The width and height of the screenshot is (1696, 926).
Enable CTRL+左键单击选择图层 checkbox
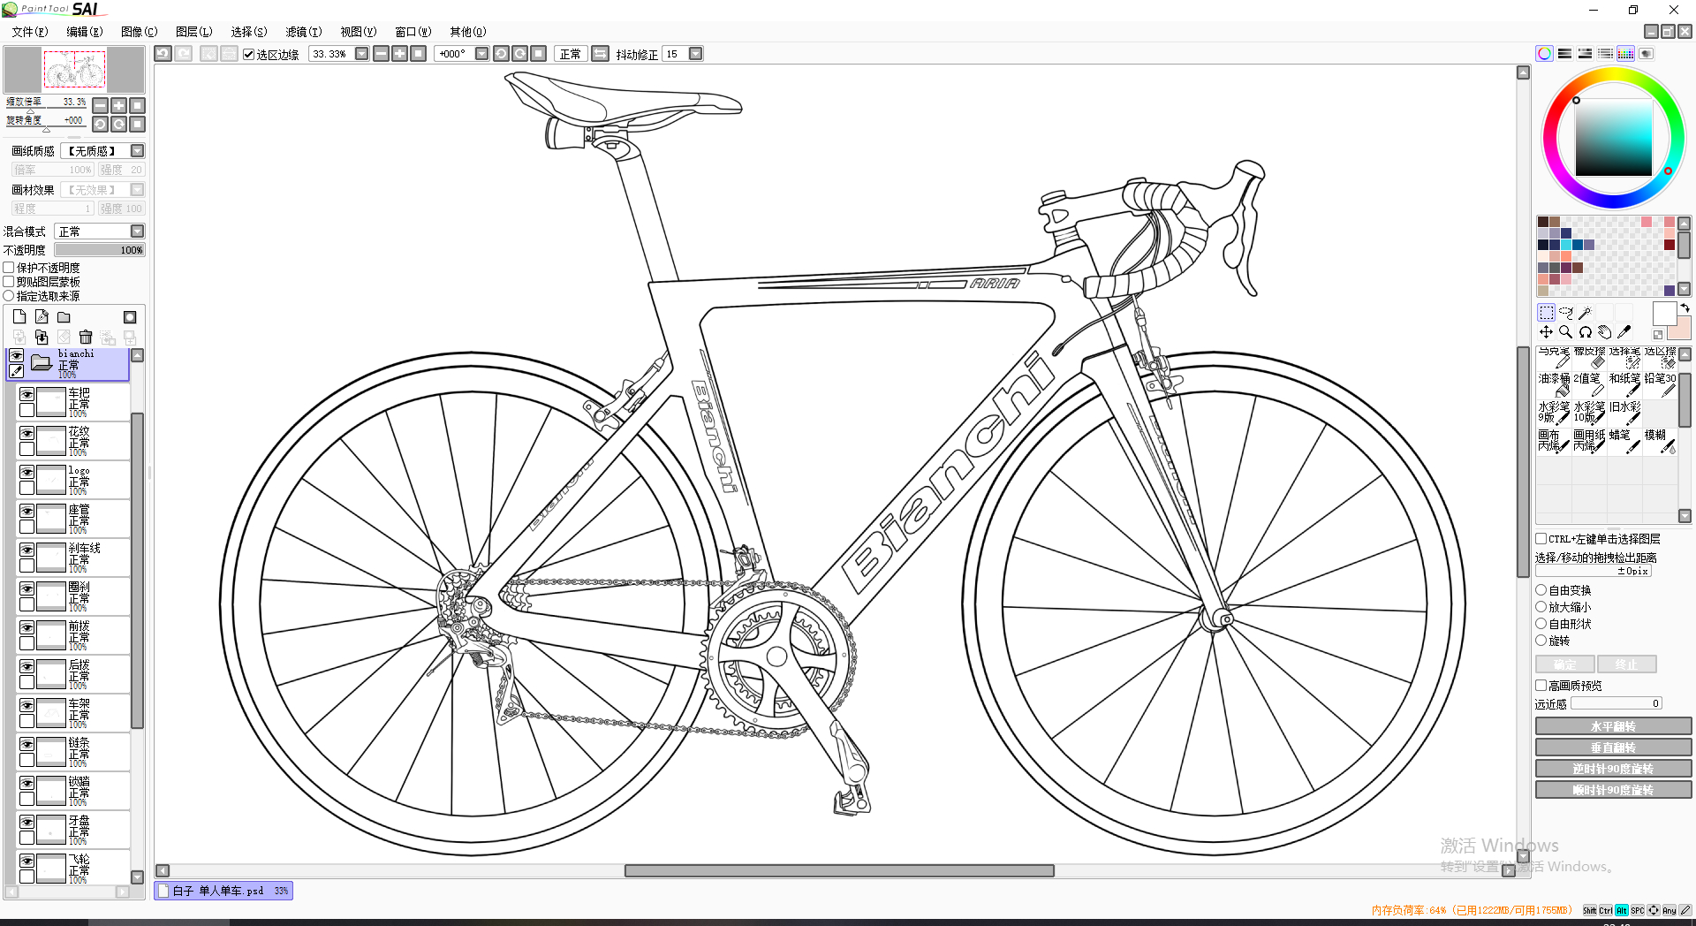pos(1541,538)
